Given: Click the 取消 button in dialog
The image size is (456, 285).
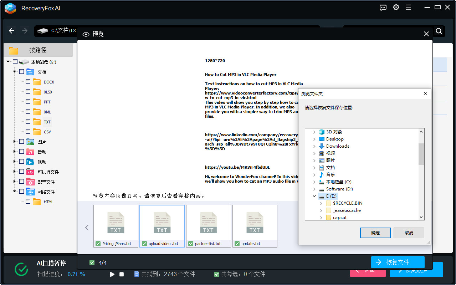Looking at the screenshot, I should point(409,233).
